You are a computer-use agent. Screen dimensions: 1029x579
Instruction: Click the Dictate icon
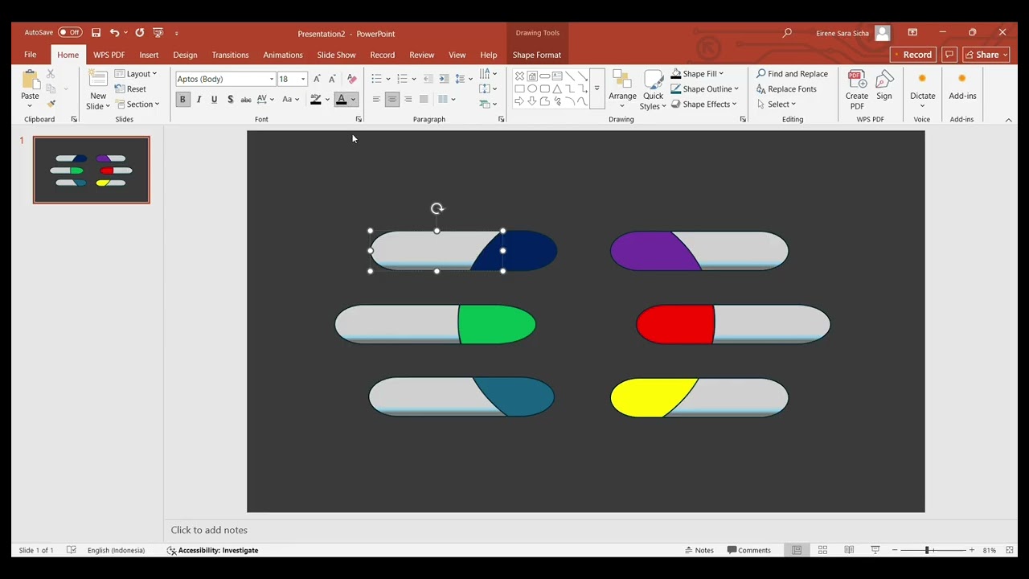pyautogui.click(x=922, y=79)
